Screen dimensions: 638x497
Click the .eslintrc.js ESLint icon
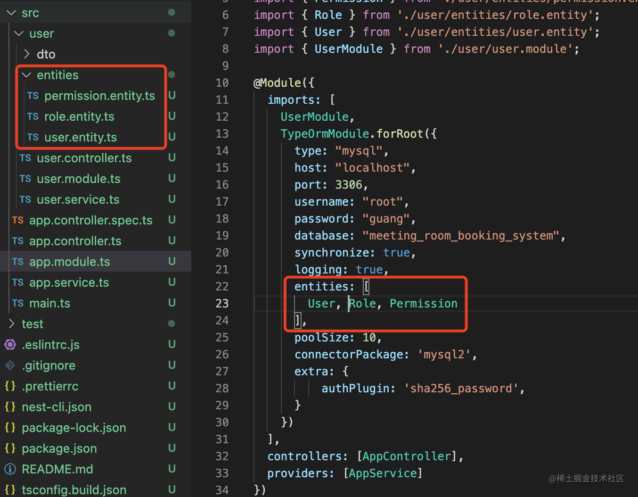10,345
